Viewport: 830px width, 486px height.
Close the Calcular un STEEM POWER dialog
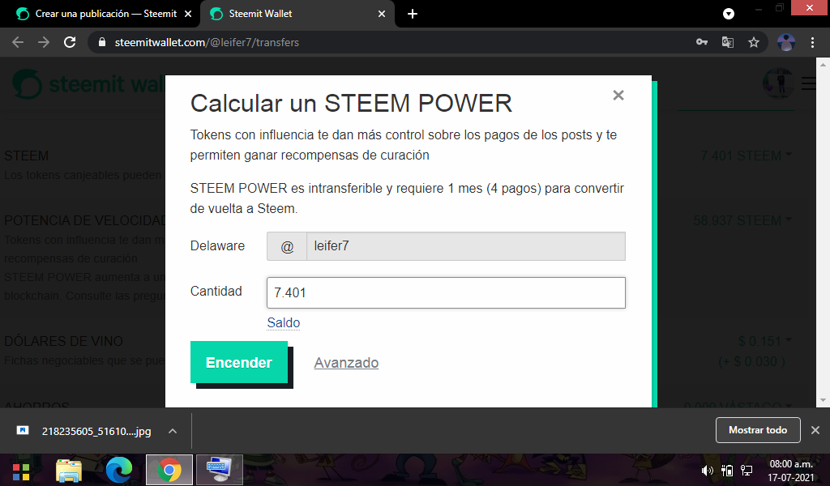[x=618, y=96]
